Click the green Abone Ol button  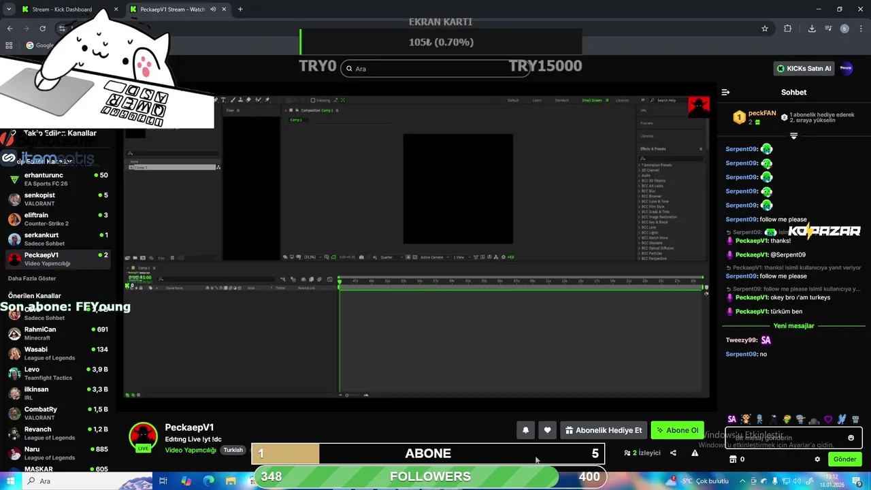tap(677, 430)
